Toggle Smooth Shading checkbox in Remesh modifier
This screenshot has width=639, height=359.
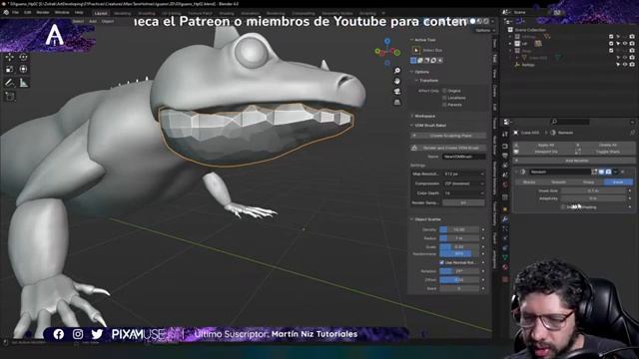click(x=563, y=207)
